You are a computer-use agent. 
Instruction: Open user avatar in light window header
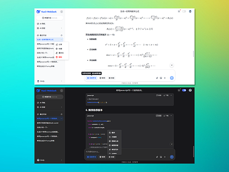pos(190,11)
